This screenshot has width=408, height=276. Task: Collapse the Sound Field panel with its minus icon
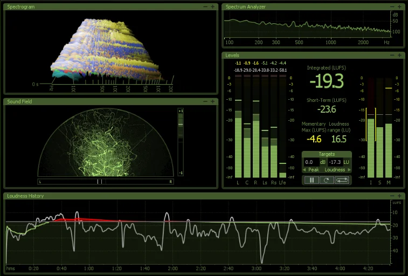(x=205, y=101)
